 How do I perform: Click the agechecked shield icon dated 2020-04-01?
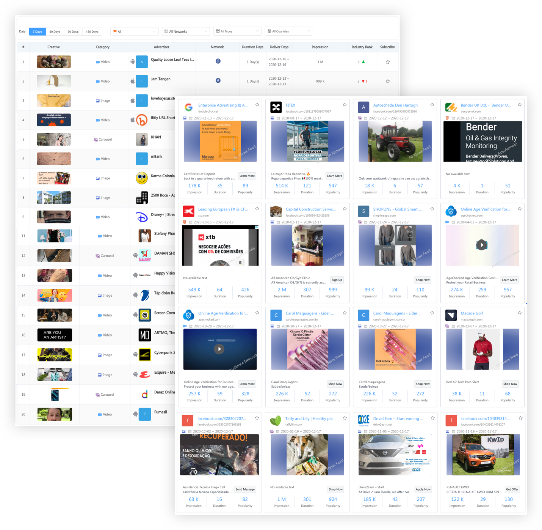[451, 211]
